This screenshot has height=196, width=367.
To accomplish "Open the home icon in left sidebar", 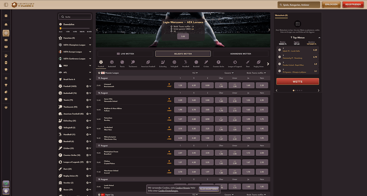I will (x=6, y=24).
